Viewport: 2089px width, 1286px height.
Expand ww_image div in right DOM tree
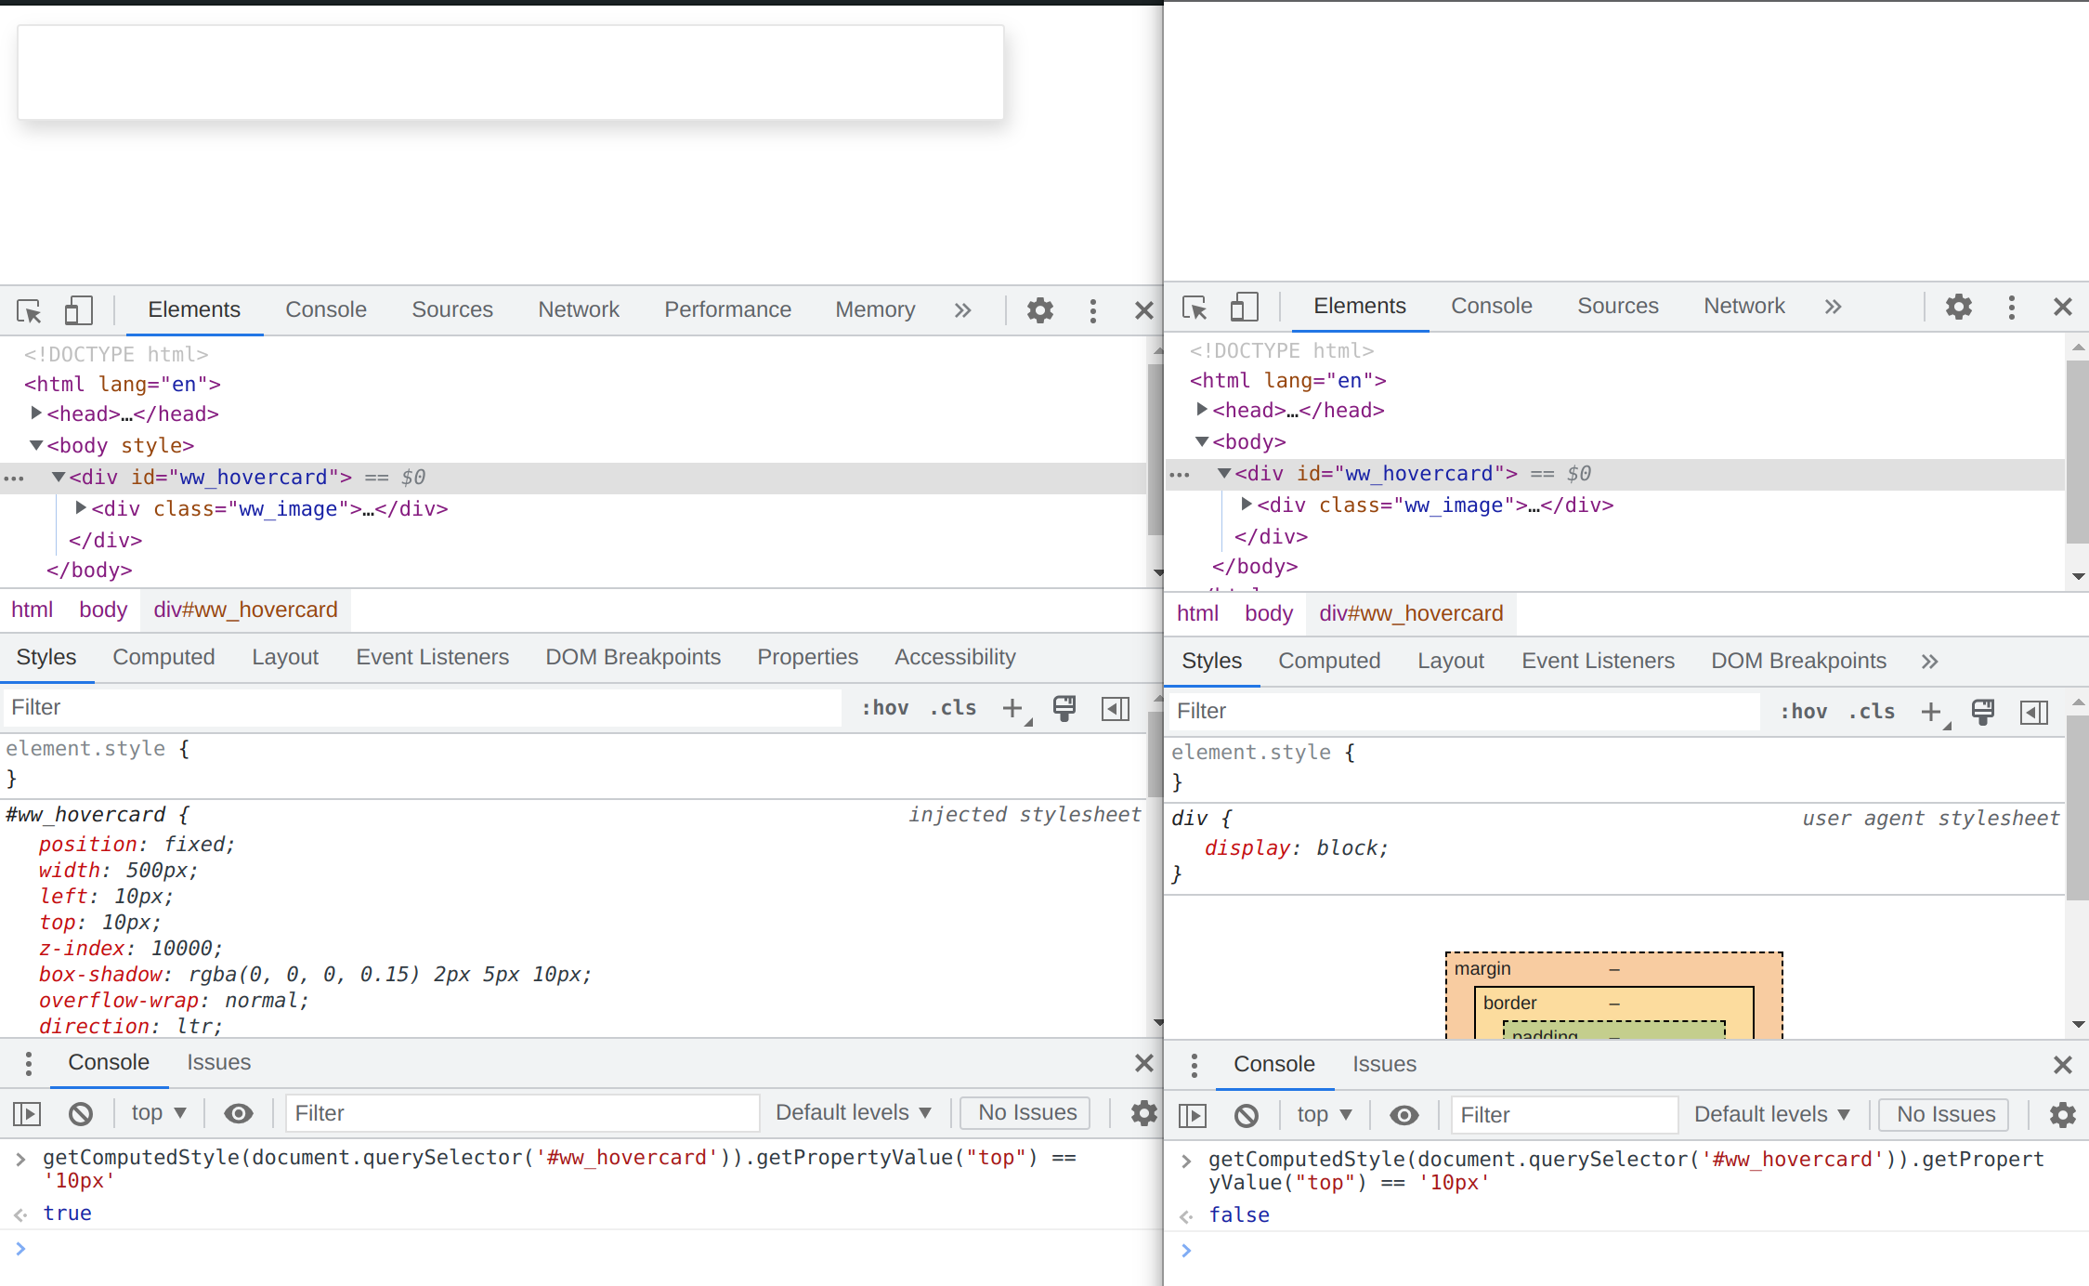coord(1247,505)
